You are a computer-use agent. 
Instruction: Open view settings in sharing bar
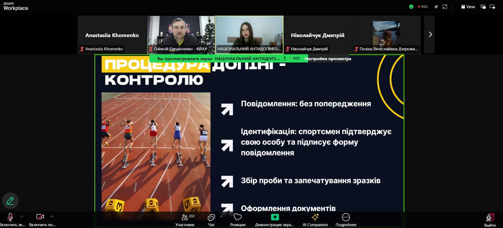328,59
